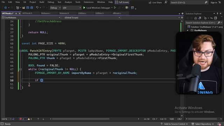Viewport: 224px width, 126px height.
Task: Switch to the dllmain.c tab
Action: [x=117, y=13]
